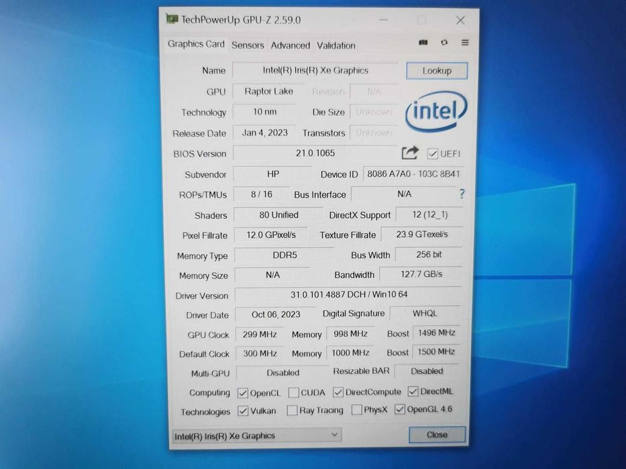The width and height of the screenshot is (626, 469).
Task: Click the Driver Version value 31.0.101.4887 DCH
Action: click(348, 295)
